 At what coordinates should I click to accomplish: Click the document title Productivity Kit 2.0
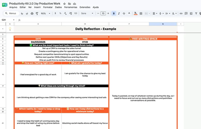click(35, 4)
